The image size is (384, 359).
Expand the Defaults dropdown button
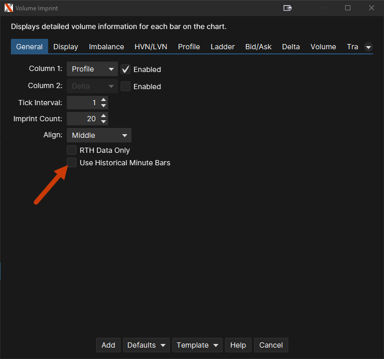[x=147, y=345]
